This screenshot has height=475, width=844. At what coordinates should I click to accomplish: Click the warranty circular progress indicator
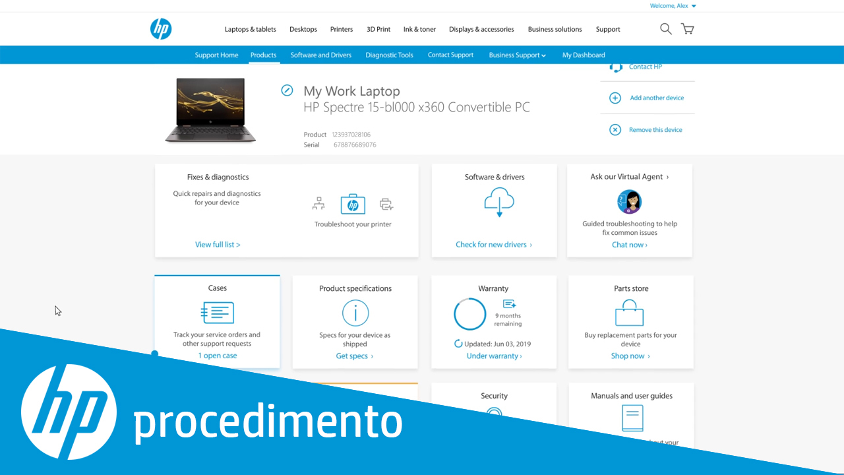click(x=469, y=314)
